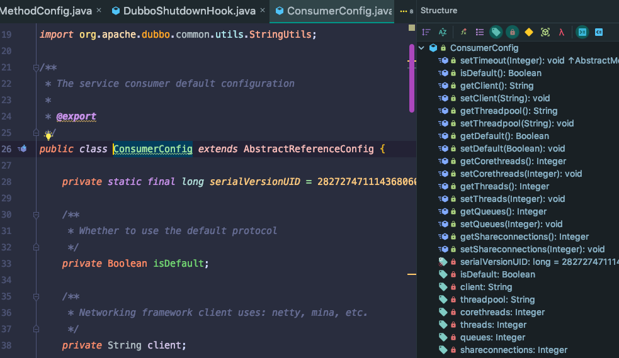Click the purple editor scrollbar thumb
Screen dimensions: 619x358
[x=412, y=77]
